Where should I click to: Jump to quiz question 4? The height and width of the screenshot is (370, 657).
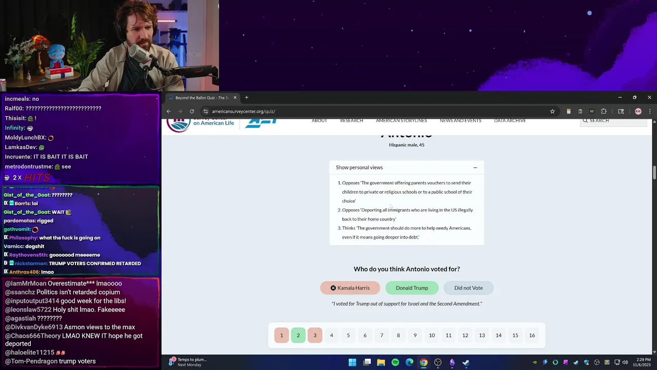pyautogui.click(x=332, y=335)
